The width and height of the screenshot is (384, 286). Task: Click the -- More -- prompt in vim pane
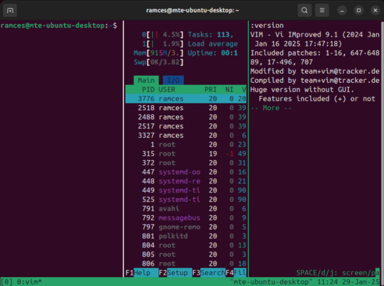[x=270, y=108]
